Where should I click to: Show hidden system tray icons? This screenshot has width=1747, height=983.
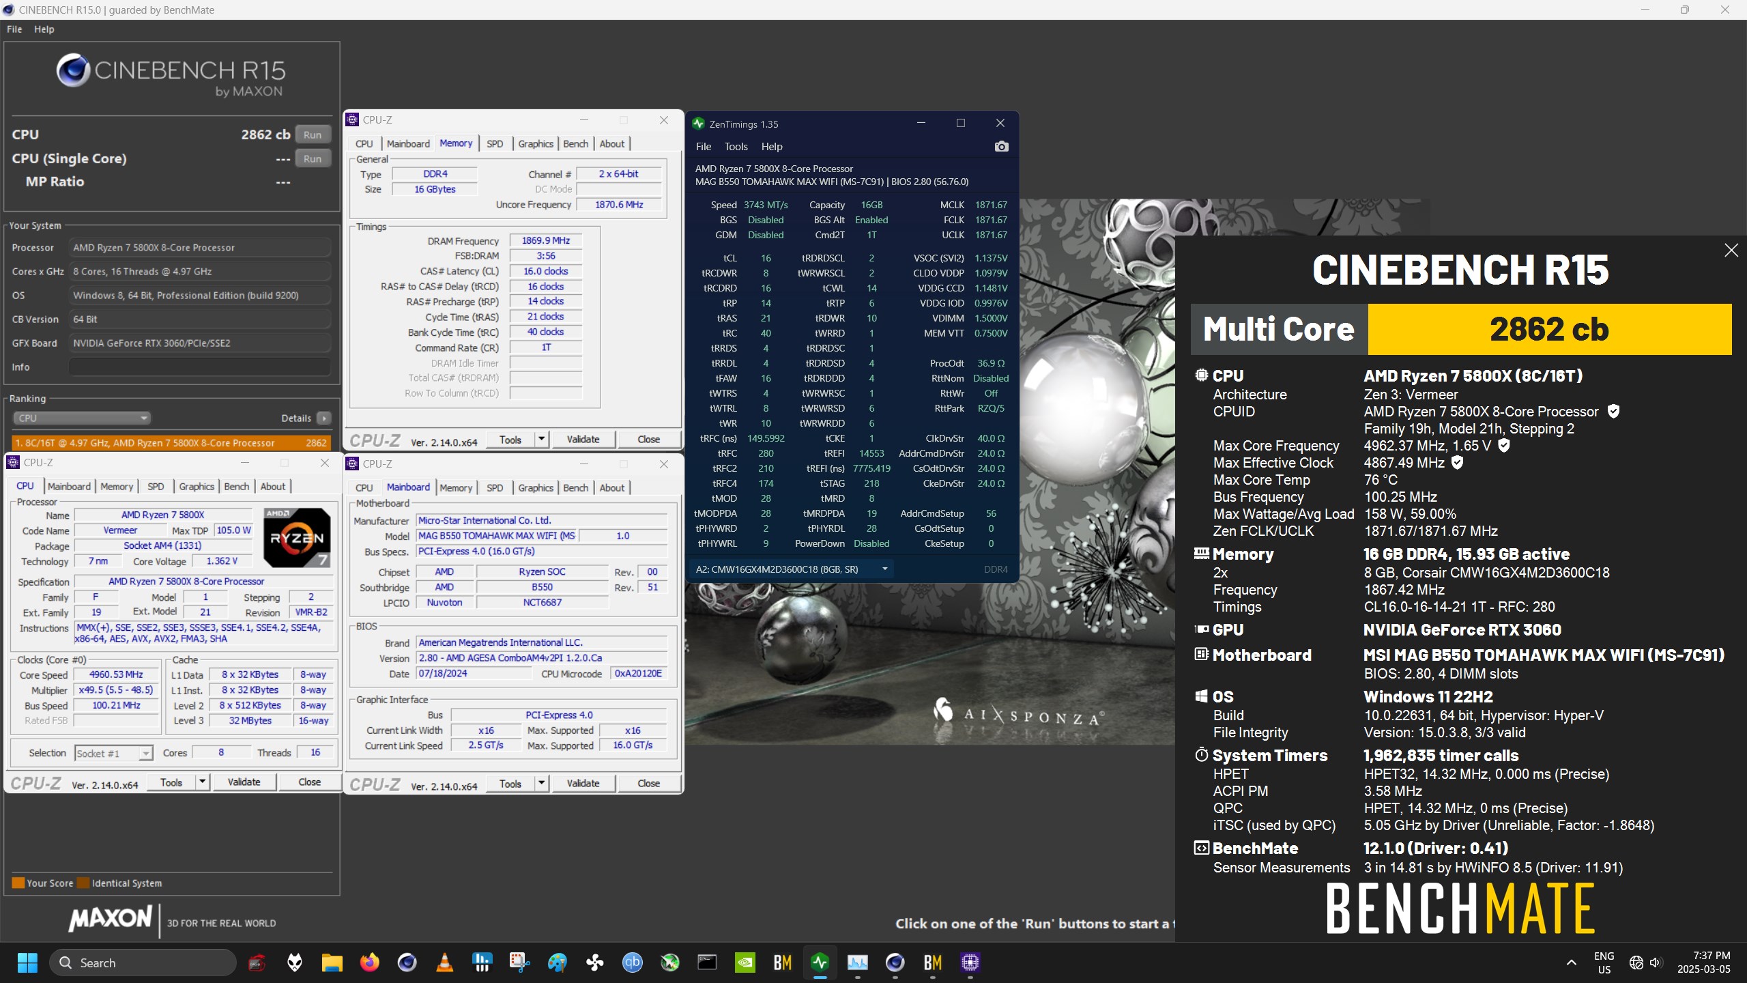1571,963
